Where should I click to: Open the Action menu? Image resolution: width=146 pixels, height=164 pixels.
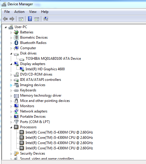pyautogui.click(x=19, y=12)
